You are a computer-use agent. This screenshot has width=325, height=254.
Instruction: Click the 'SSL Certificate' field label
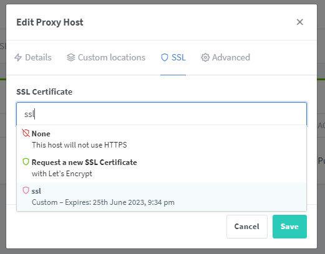pyautogui.click(x=44, y=92)
